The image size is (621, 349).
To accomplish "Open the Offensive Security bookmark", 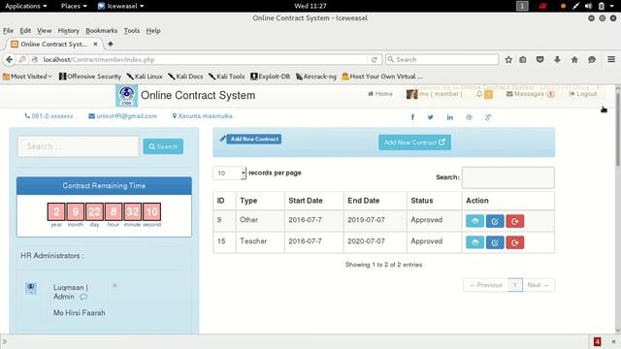I will pos(90,77).
